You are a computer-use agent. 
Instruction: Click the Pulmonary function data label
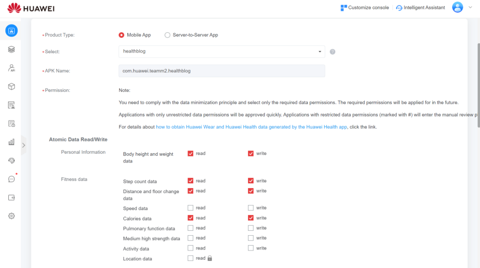coord(149,229)
